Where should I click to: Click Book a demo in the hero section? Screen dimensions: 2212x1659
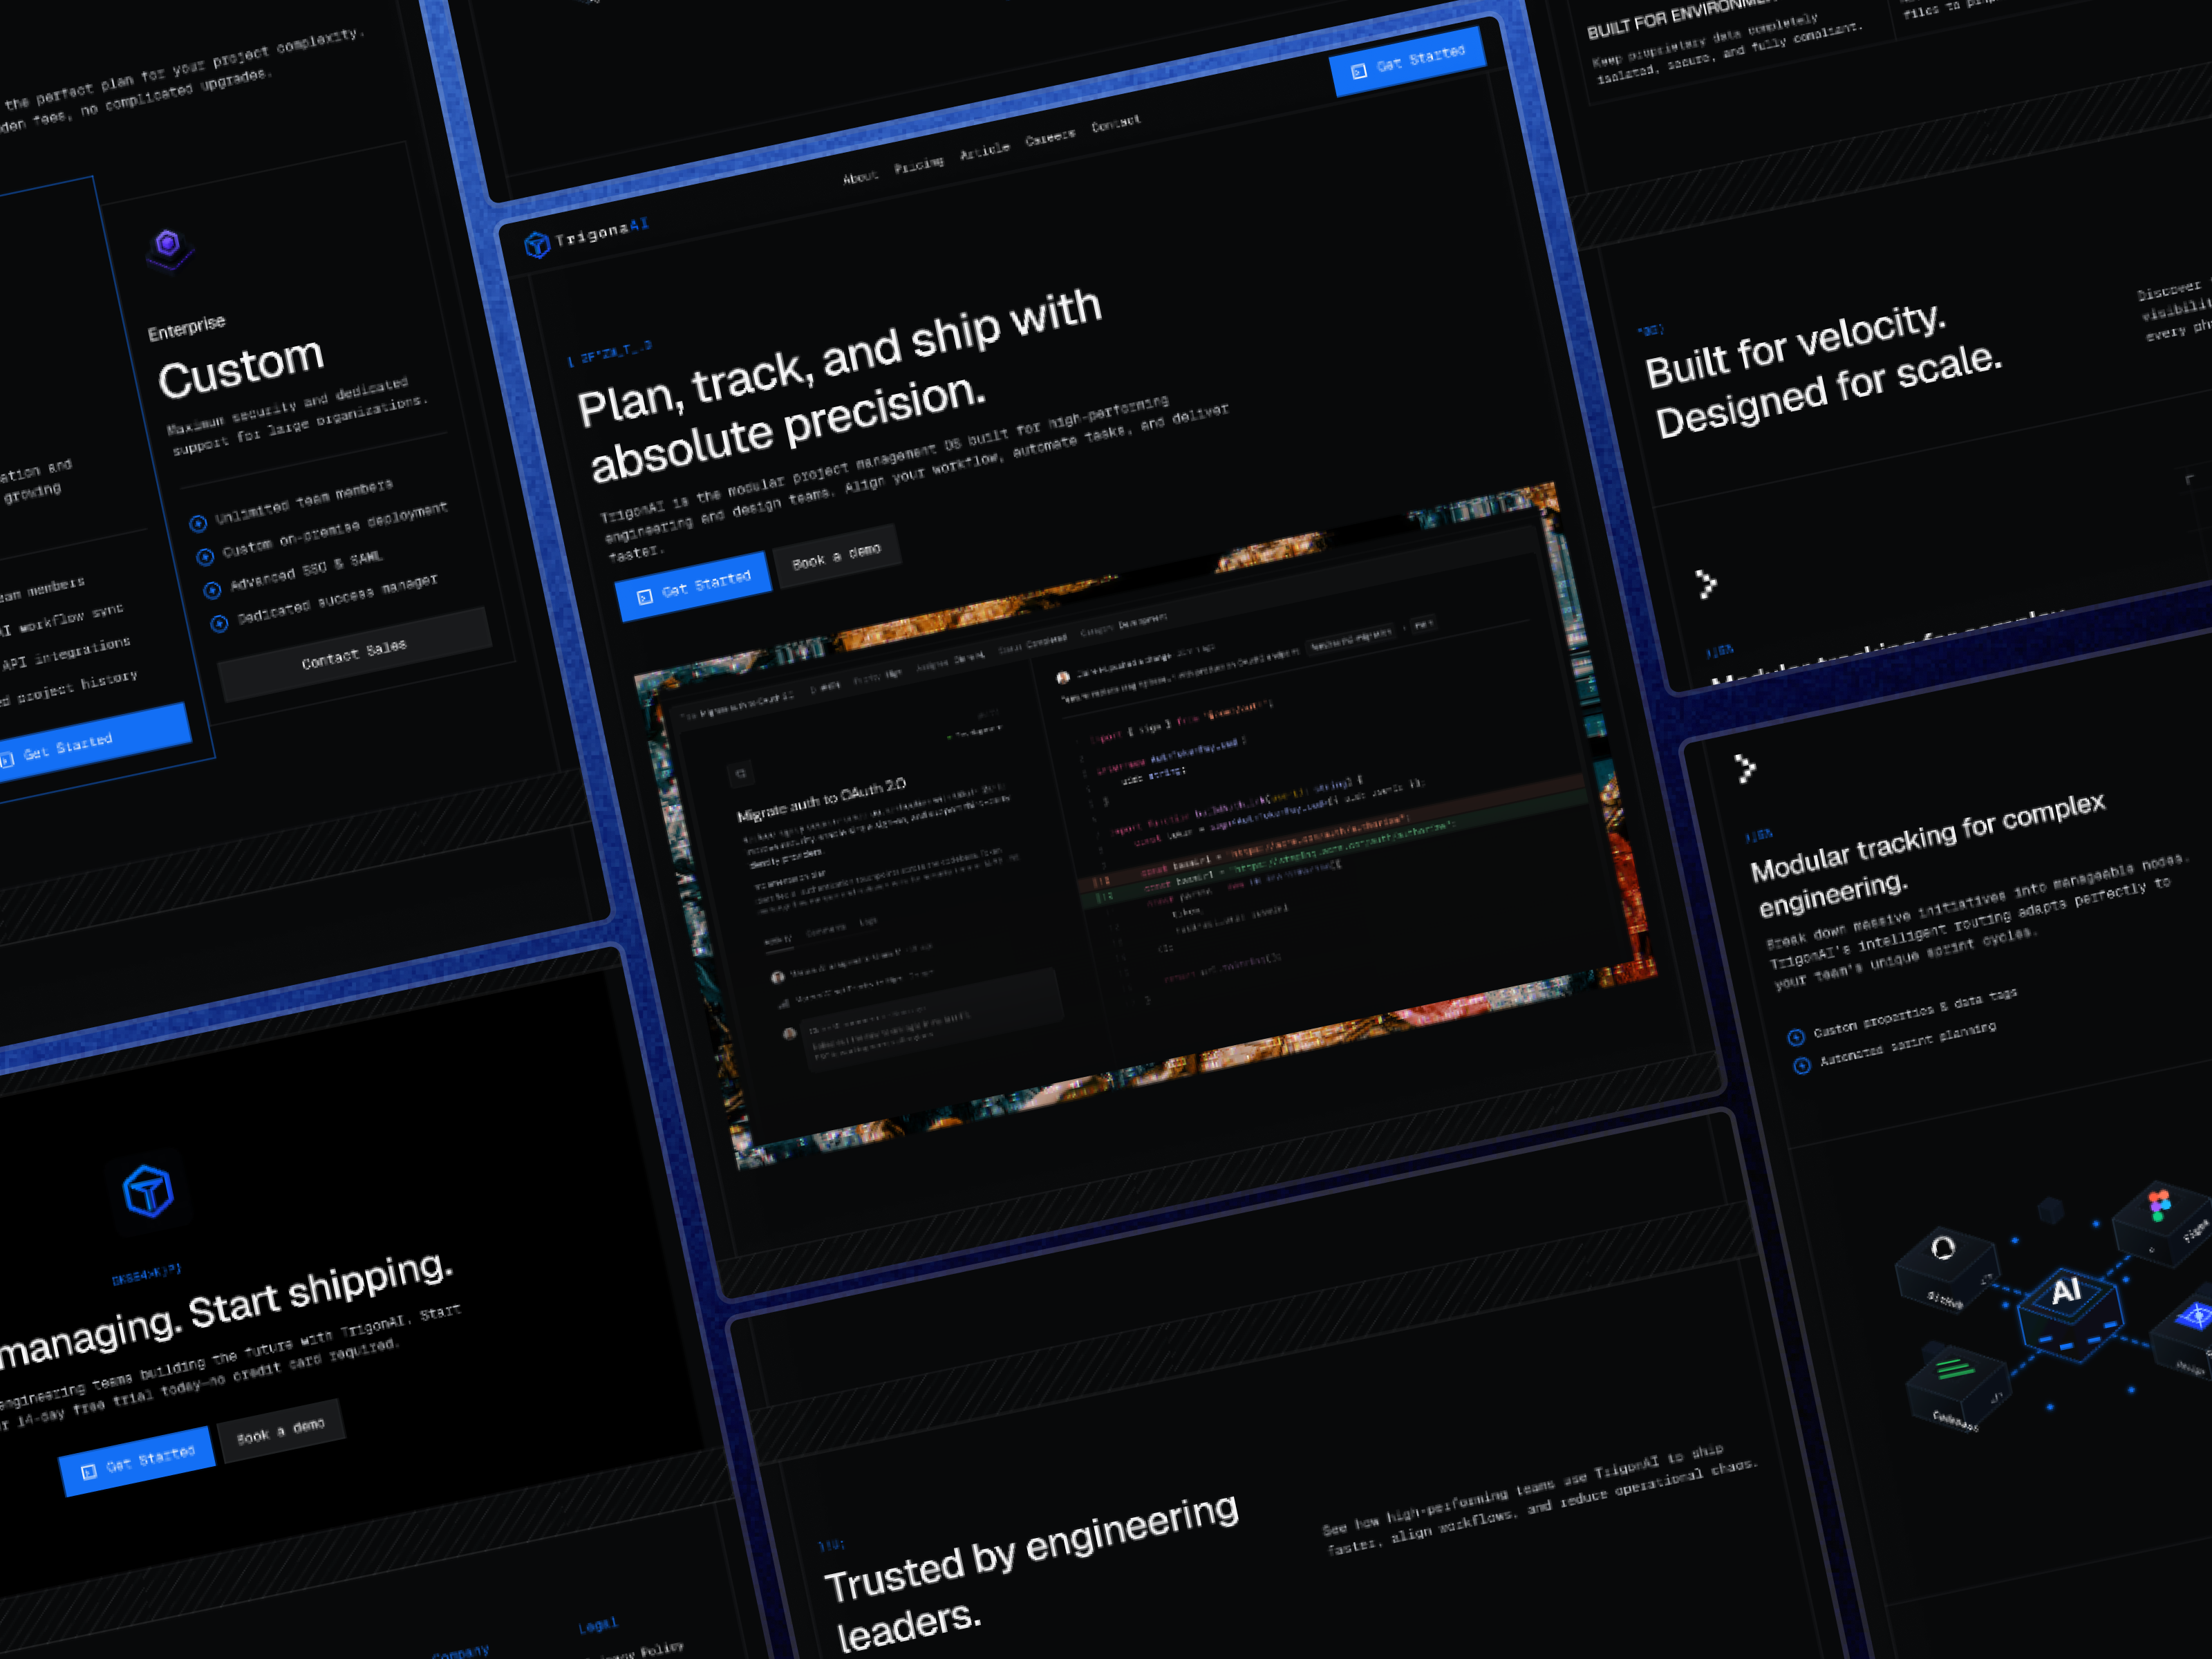(x=837, y=556)
